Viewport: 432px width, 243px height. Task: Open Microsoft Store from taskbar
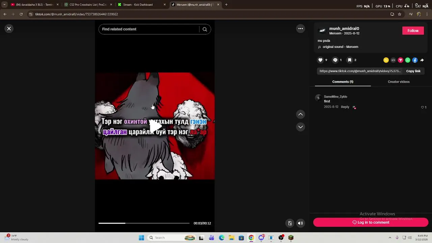tap(241, 238)
